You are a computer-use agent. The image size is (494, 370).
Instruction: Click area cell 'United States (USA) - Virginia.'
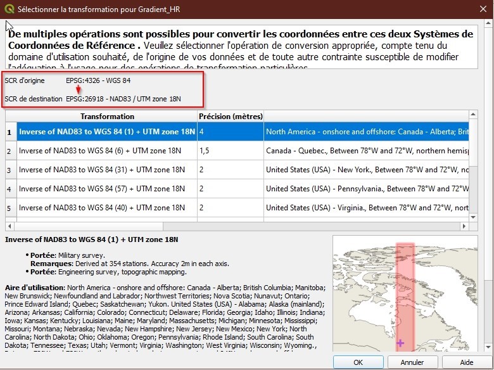tap(367, 207)
